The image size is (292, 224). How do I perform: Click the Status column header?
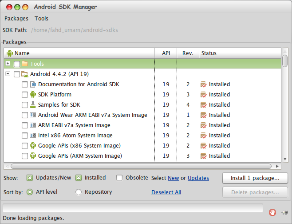(x=209, y=53)
